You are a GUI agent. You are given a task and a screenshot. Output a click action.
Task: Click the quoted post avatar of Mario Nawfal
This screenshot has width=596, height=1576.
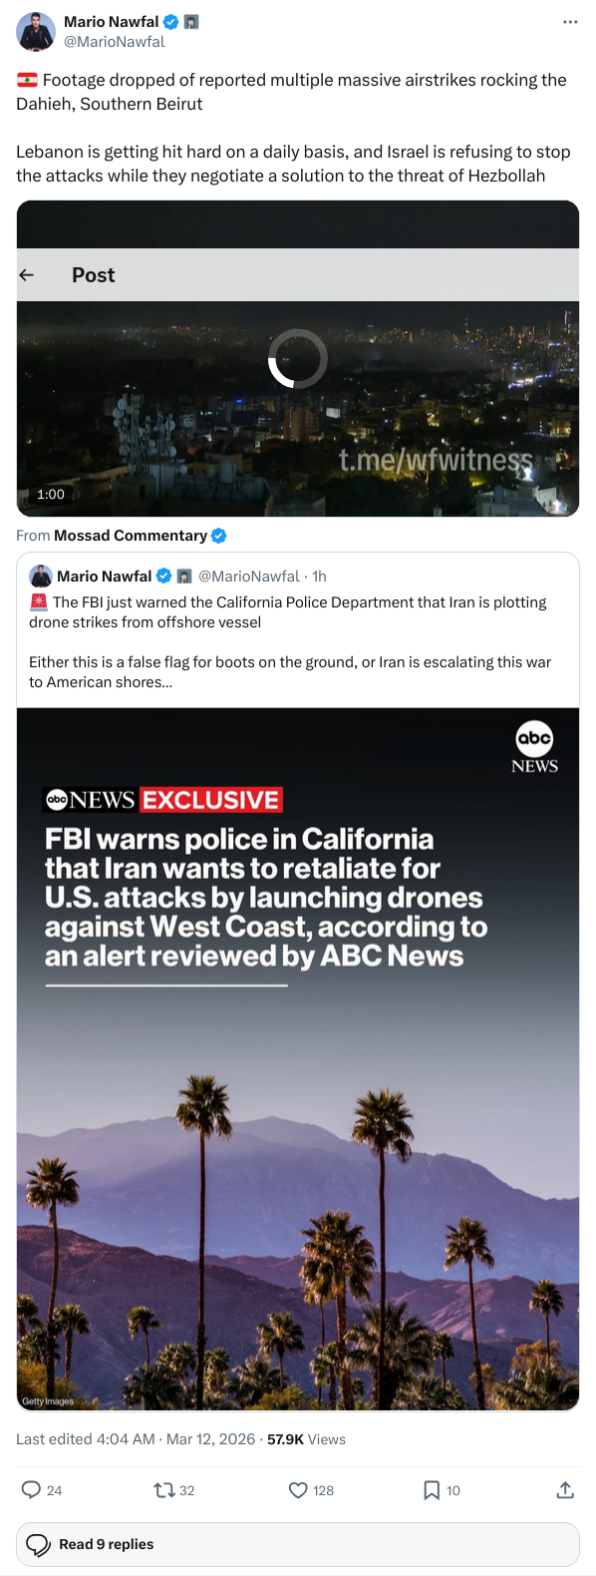pyautogui.click(x=41, y=576)
